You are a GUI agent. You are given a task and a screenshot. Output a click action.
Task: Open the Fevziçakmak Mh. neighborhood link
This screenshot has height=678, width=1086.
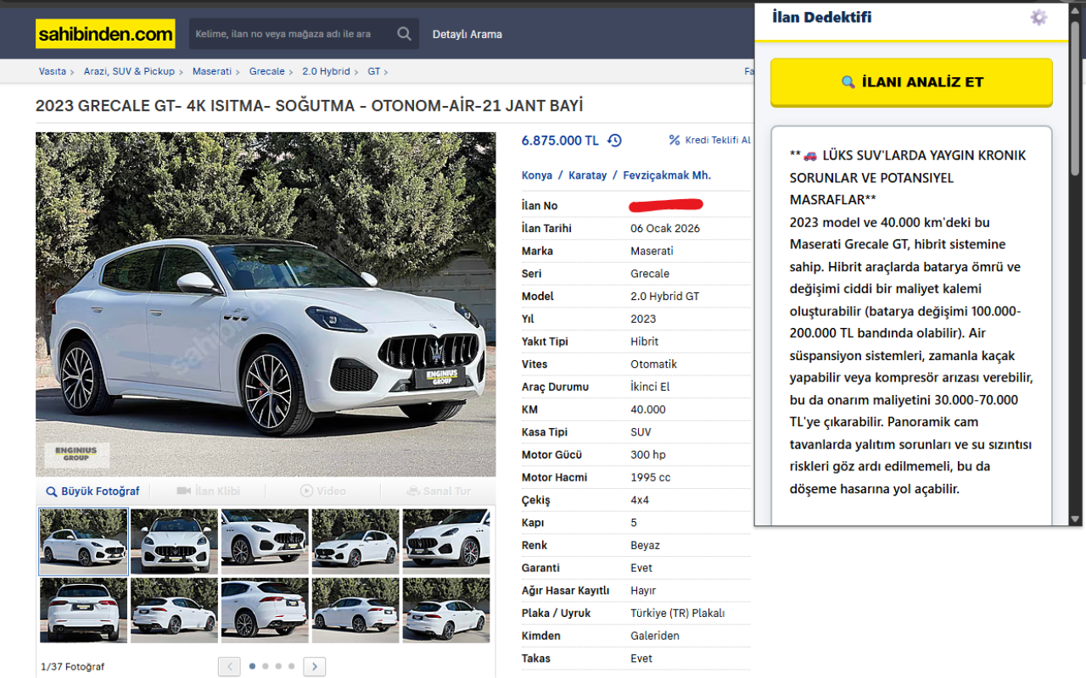(x=667, y=175)
